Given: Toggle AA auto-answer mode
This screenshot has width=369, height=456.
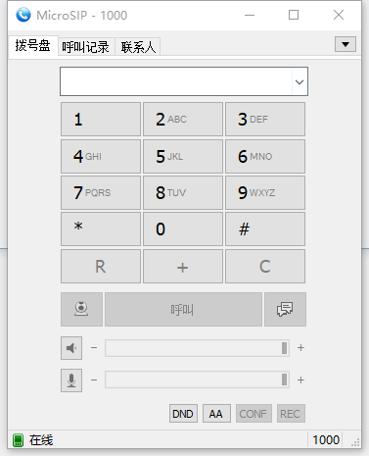Looking at the screenshot, I should tap(216, 414).
